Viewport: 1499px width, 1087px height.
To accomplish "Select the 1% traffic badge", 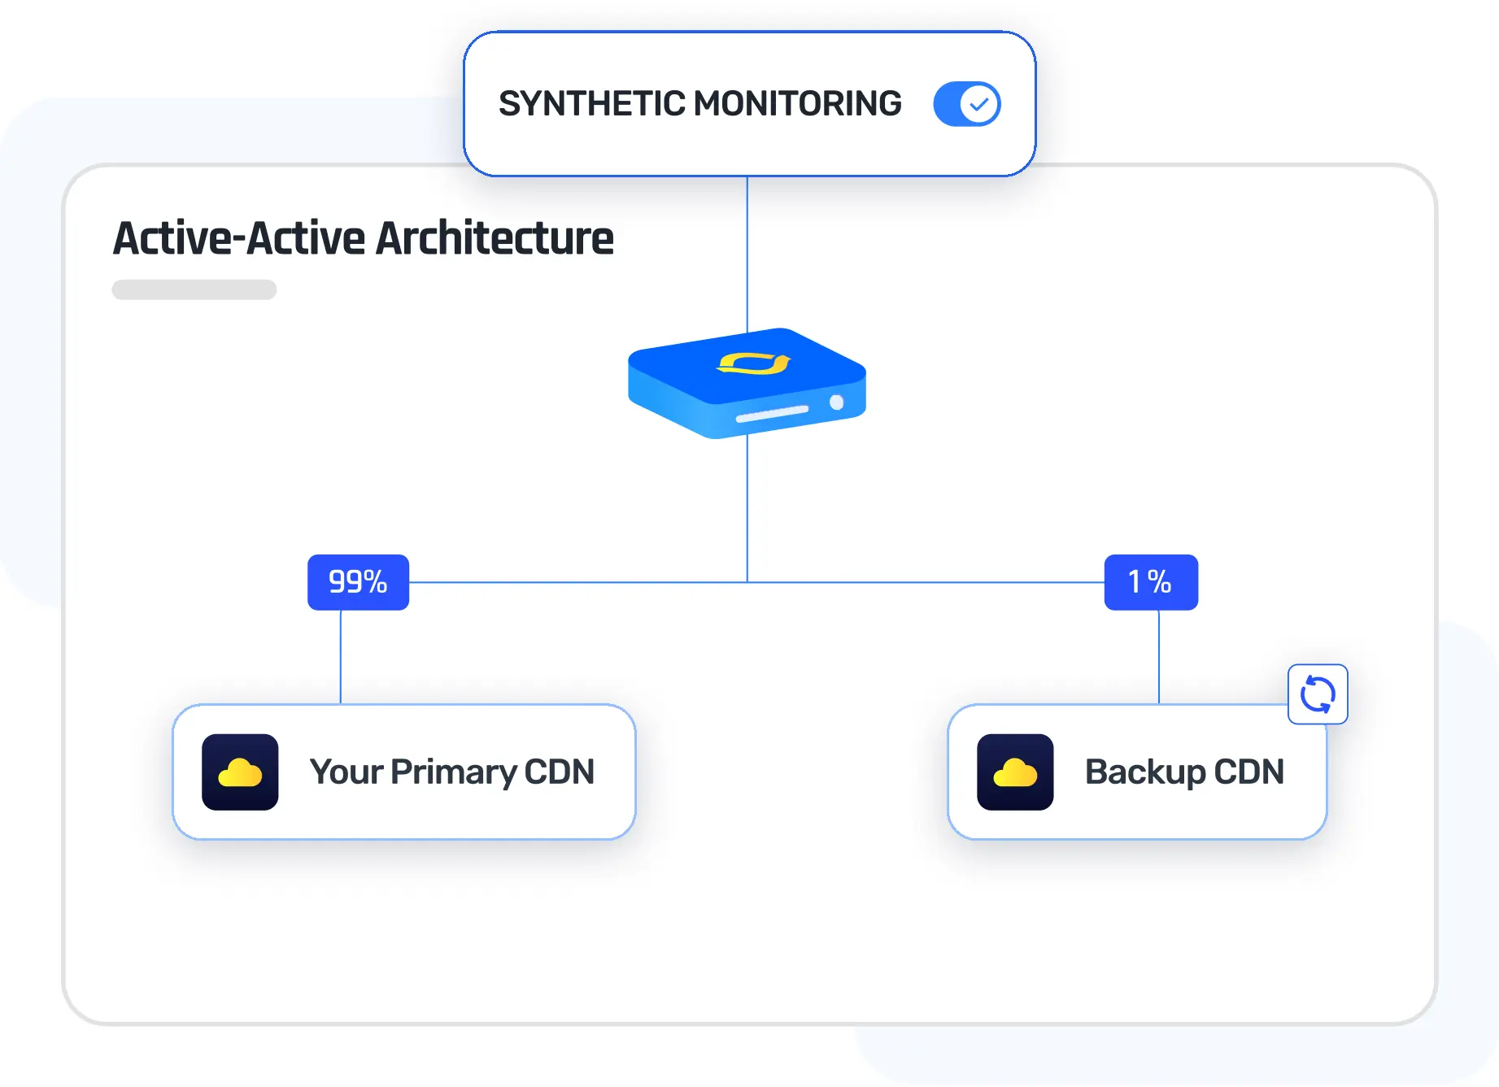I will point(1151,582).
